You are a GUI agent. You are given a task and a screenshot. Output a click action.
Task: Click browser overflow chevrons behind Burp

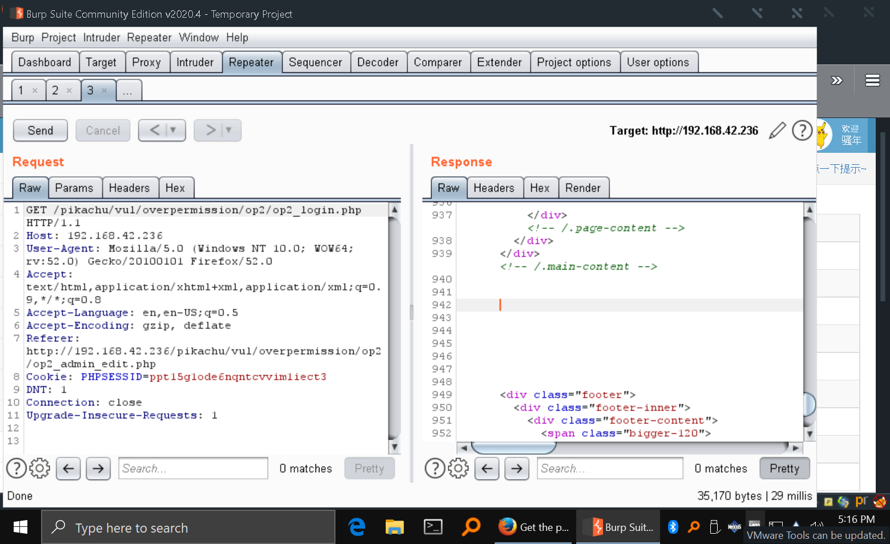click(x=837, y=80)
